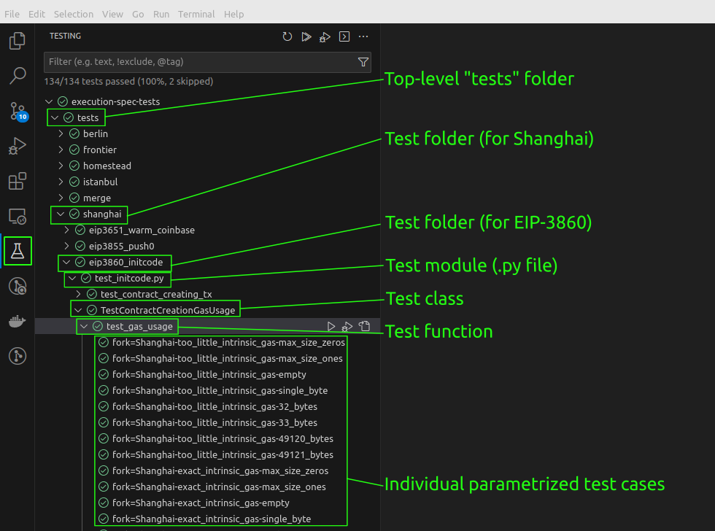Viewport: 715px width, 531px height.
Task: Open the Run and Debug view
Action: click(x=18, y=146)
